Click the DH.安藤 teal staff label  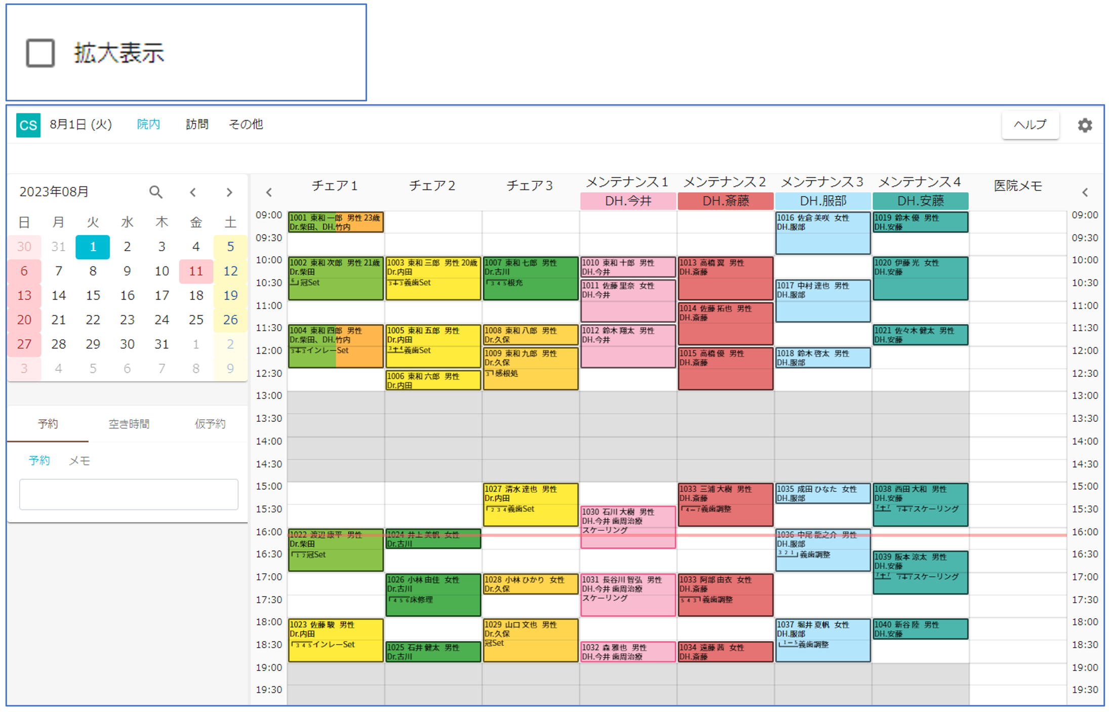click(920, 201)
